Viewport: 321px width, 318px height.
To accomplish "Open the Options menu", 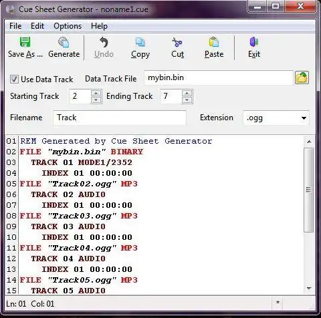I will (68, 26).
